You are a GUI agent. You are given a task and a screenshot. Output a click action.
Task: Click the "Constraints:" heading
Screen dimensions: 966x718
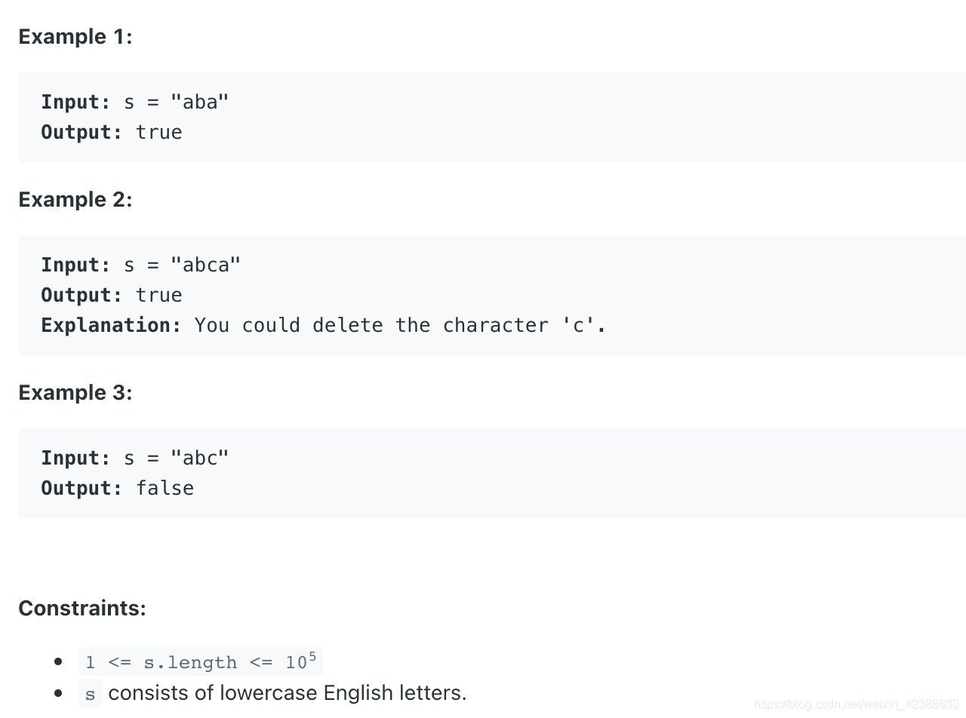click(82, 609)
